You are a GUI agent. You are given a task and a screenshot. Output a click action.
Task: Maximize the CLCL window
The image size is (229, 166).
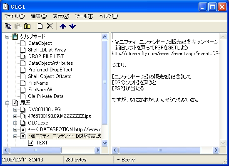[x=212, y=7]
